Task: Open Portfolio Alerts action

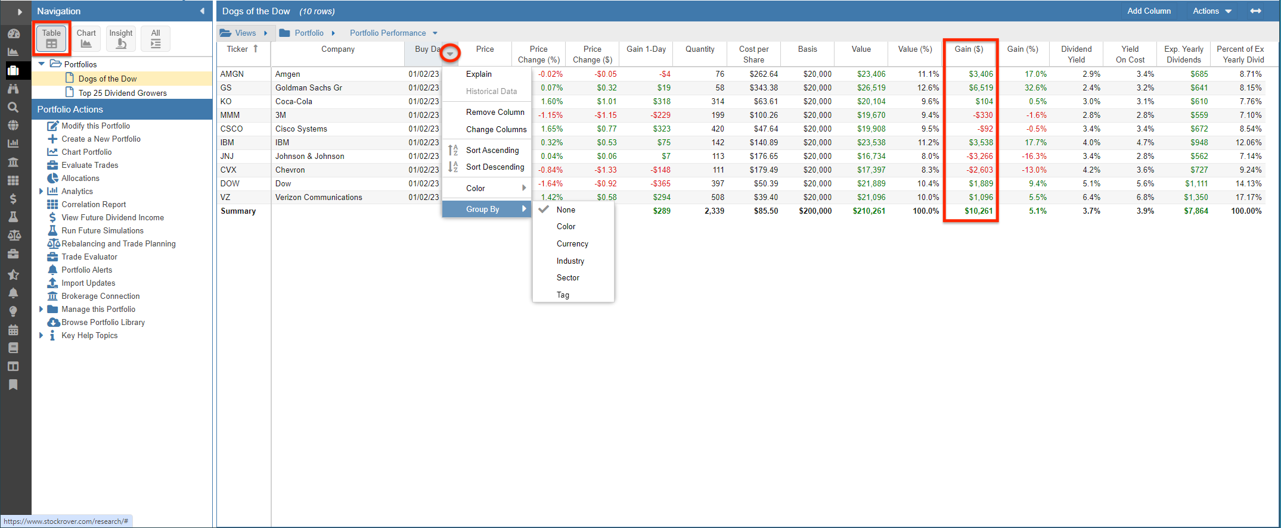Action: [x=86, y=270]
